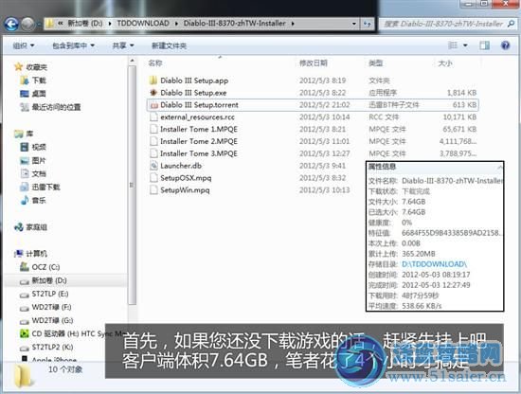Select the Installer Tome 3.MPQE file
This screenshot has height=394, width=521.
point(199,153)
